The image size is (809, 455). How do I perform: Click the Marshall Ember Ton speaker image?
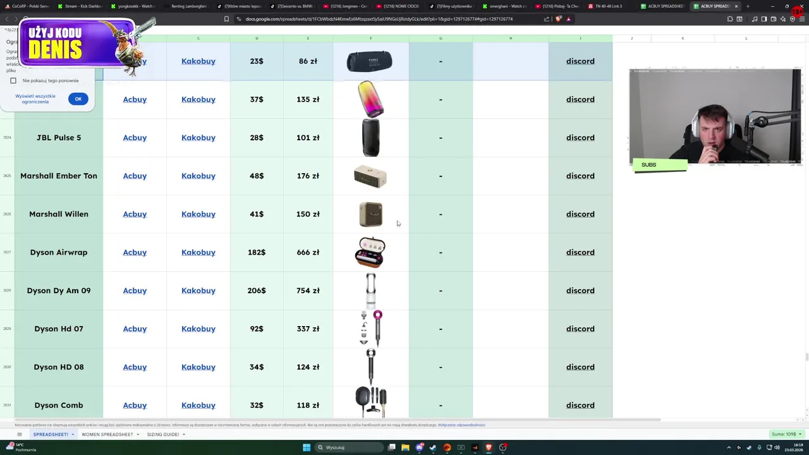[370, 176]
